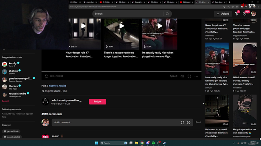Open the emoji picker in comment box
Screen dimensions: 261x146
(188, 122)
